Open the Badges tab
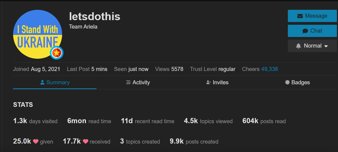The height and width of the screenshot is (152, 338). (297, 82)
